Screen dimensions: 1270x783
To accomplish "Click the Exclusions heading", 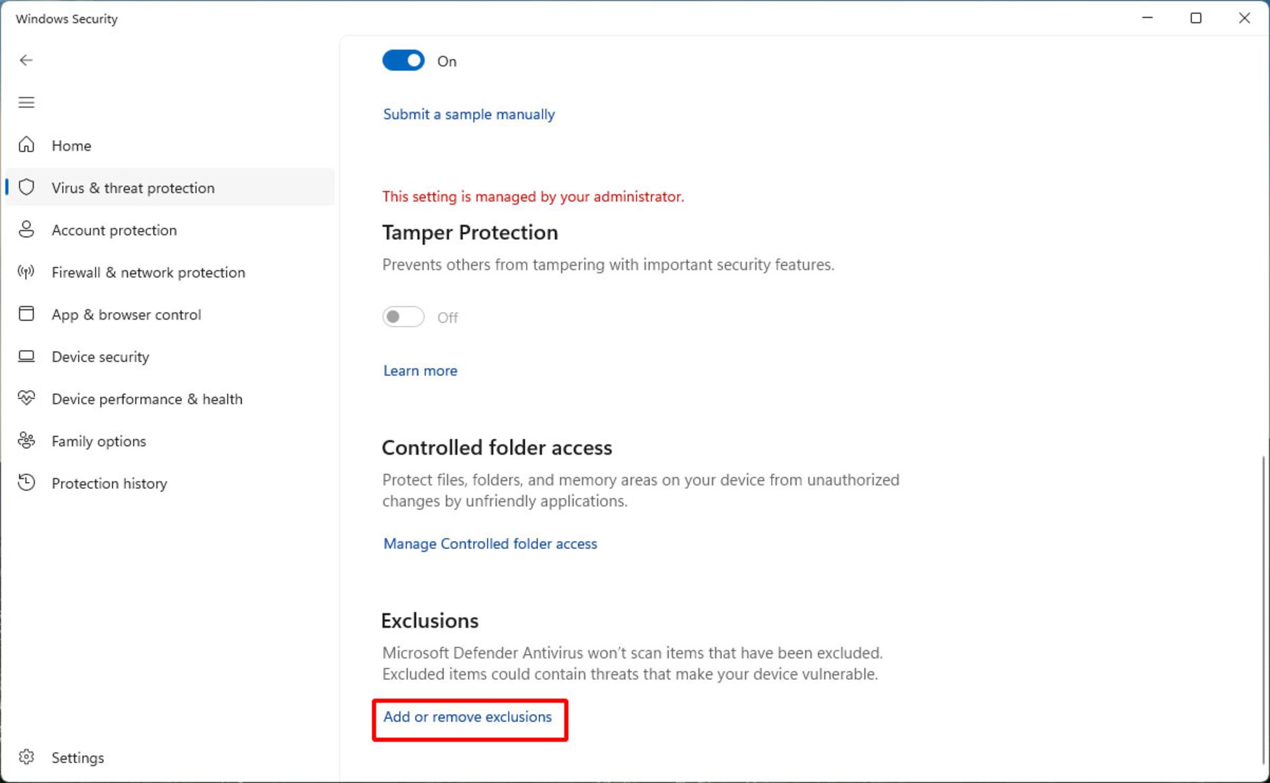I will click(x=430, y=621).
